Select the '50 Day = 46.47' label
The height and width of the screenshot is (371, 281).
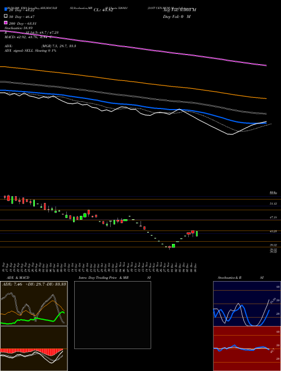pyautogui.click(x=21, y=16)
